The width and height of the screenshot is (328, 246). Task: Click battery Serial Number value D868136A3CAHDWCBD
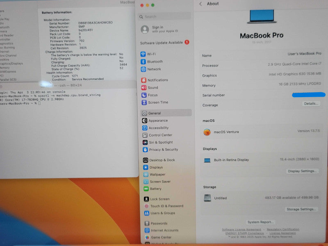pos(96,23)
